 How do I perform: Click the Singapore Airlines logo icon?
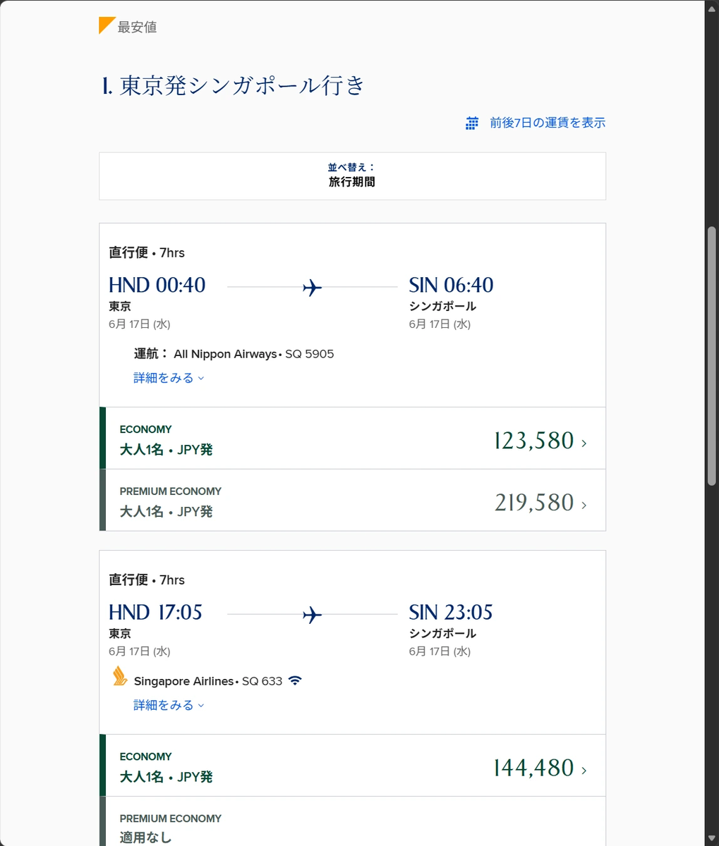(120, 677)
